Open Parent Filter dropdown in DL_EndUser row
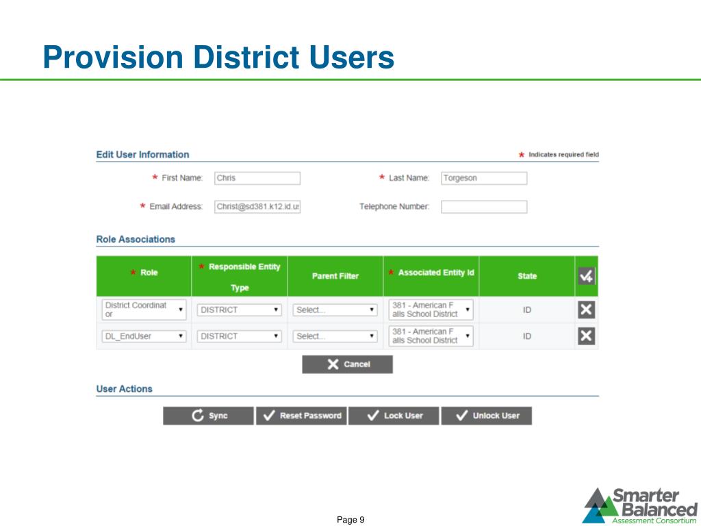The height and width of the screenshot is (526, 701). tap(335, 336)
